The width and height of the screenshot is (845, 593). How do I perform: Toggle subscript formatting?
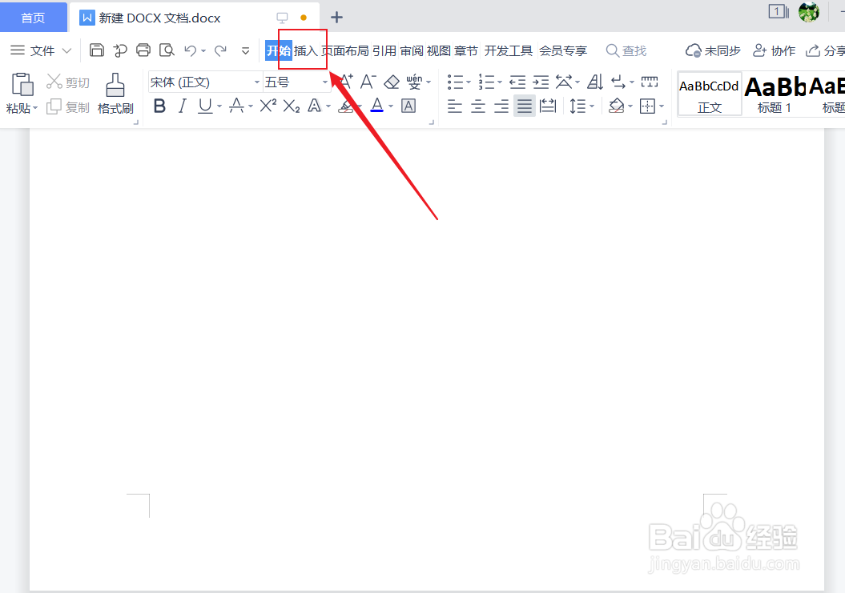tap(291, 106)
